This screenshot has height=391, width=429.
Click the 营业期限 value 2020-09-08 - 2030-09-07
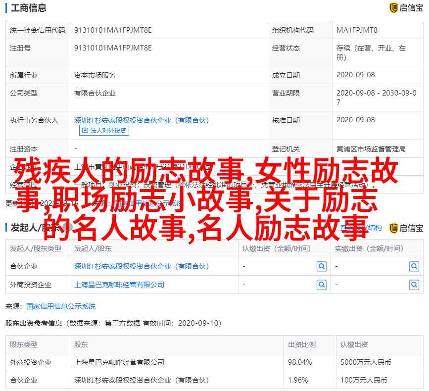tap(377, 98)
